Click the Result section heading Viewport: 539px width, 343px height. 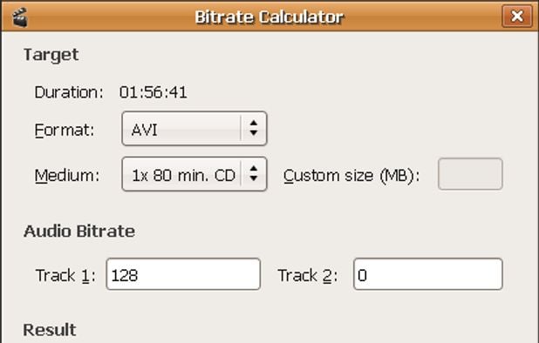pos(50,330)
